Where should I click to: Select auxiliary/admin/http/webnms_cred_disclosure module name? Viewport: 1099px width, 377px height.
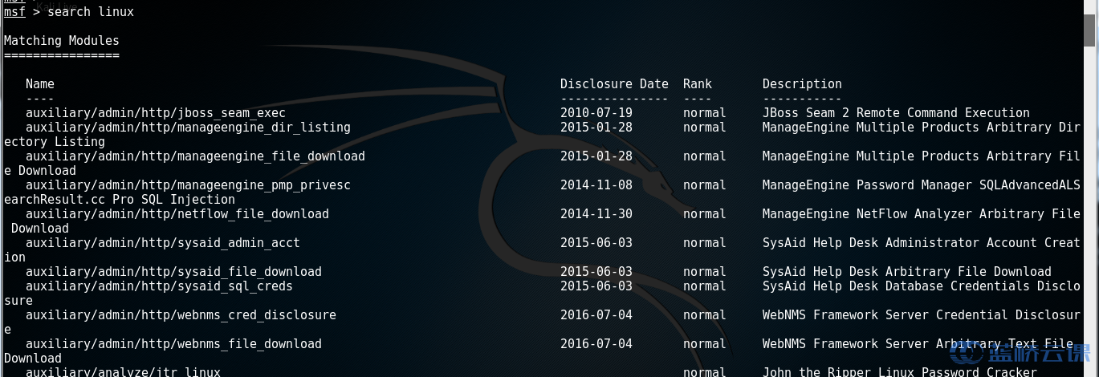coord(181,315)
